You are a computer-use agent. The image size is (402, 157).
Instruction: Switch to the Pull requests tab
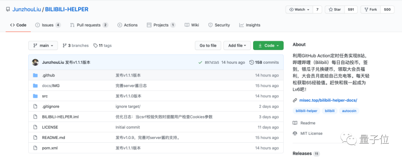click(89, 25)
